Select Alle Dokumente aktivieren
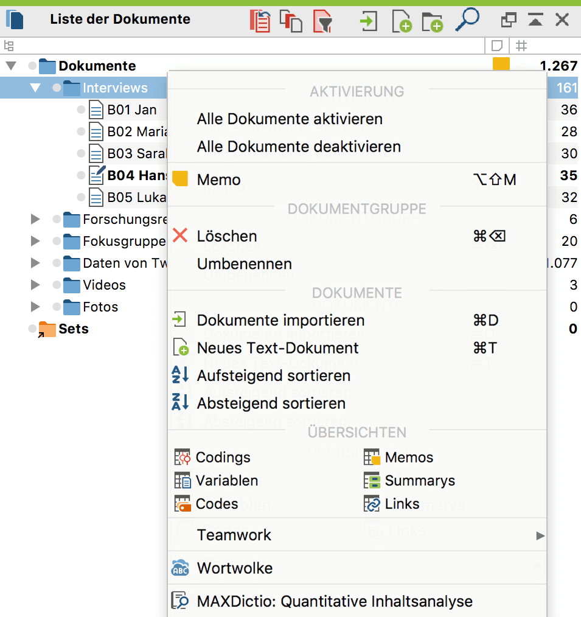The height and width of the screenshot is (617, 581). (290, 119)
